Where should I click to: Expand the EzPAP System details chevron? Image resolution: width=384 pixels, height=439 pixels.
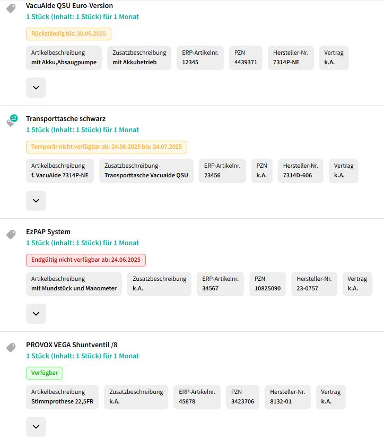tap(36, 314)
